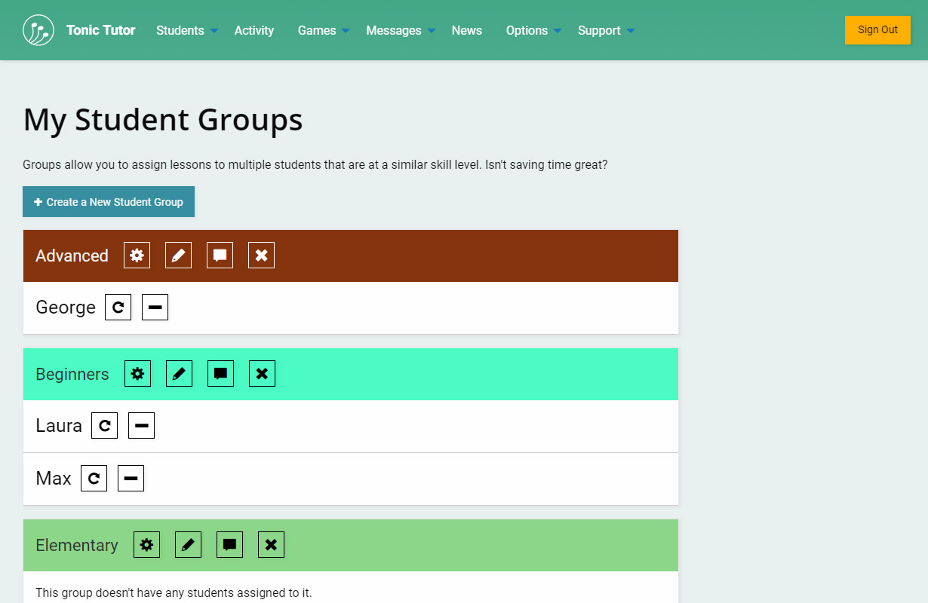Remove George from group with minus icon

[155, 308]
